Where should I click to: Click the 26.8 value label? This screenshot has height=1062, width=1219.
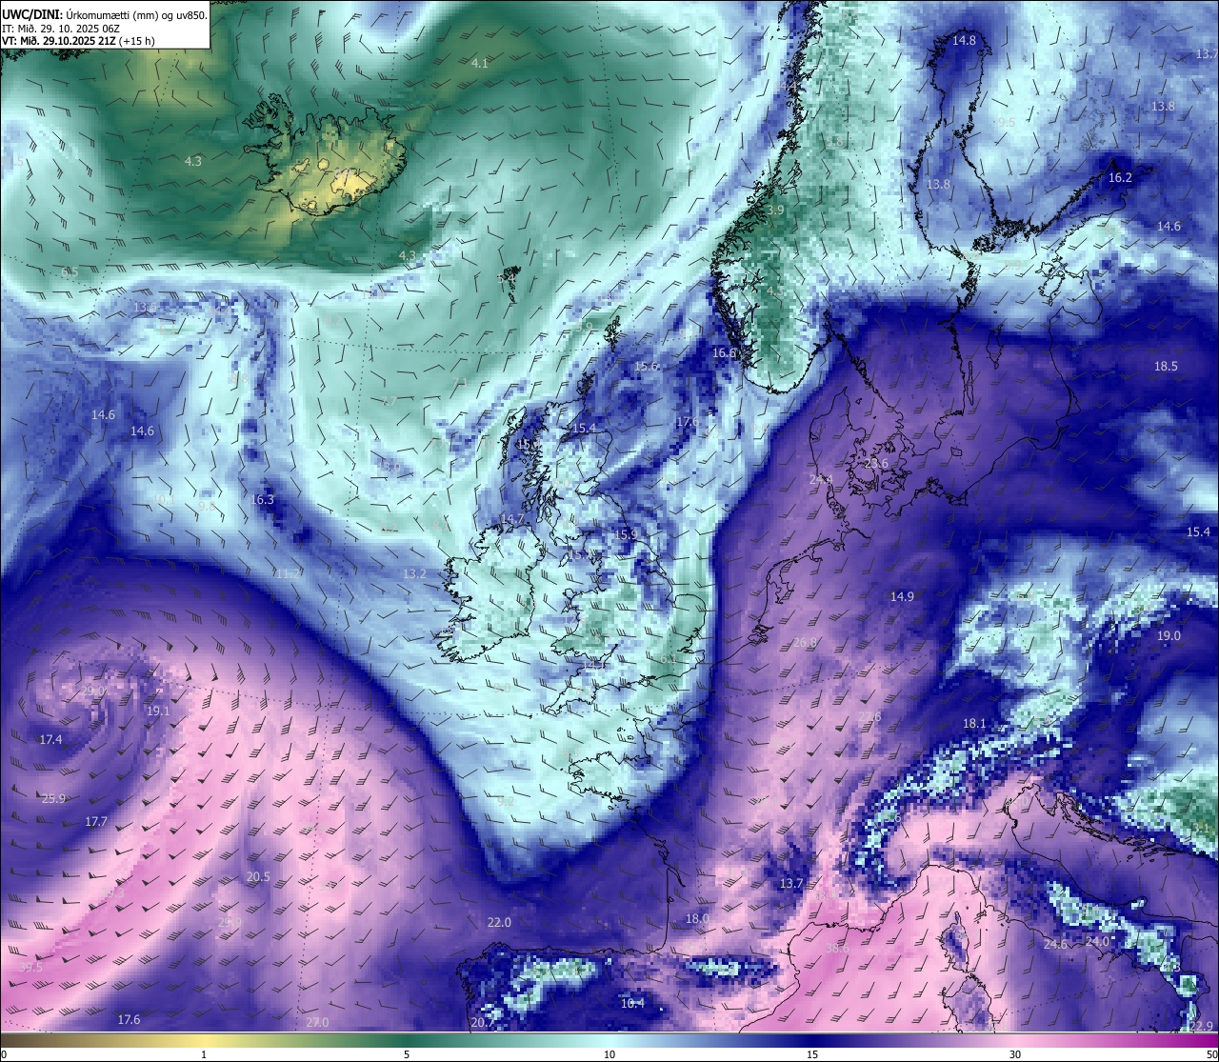[x=806, y=643]
